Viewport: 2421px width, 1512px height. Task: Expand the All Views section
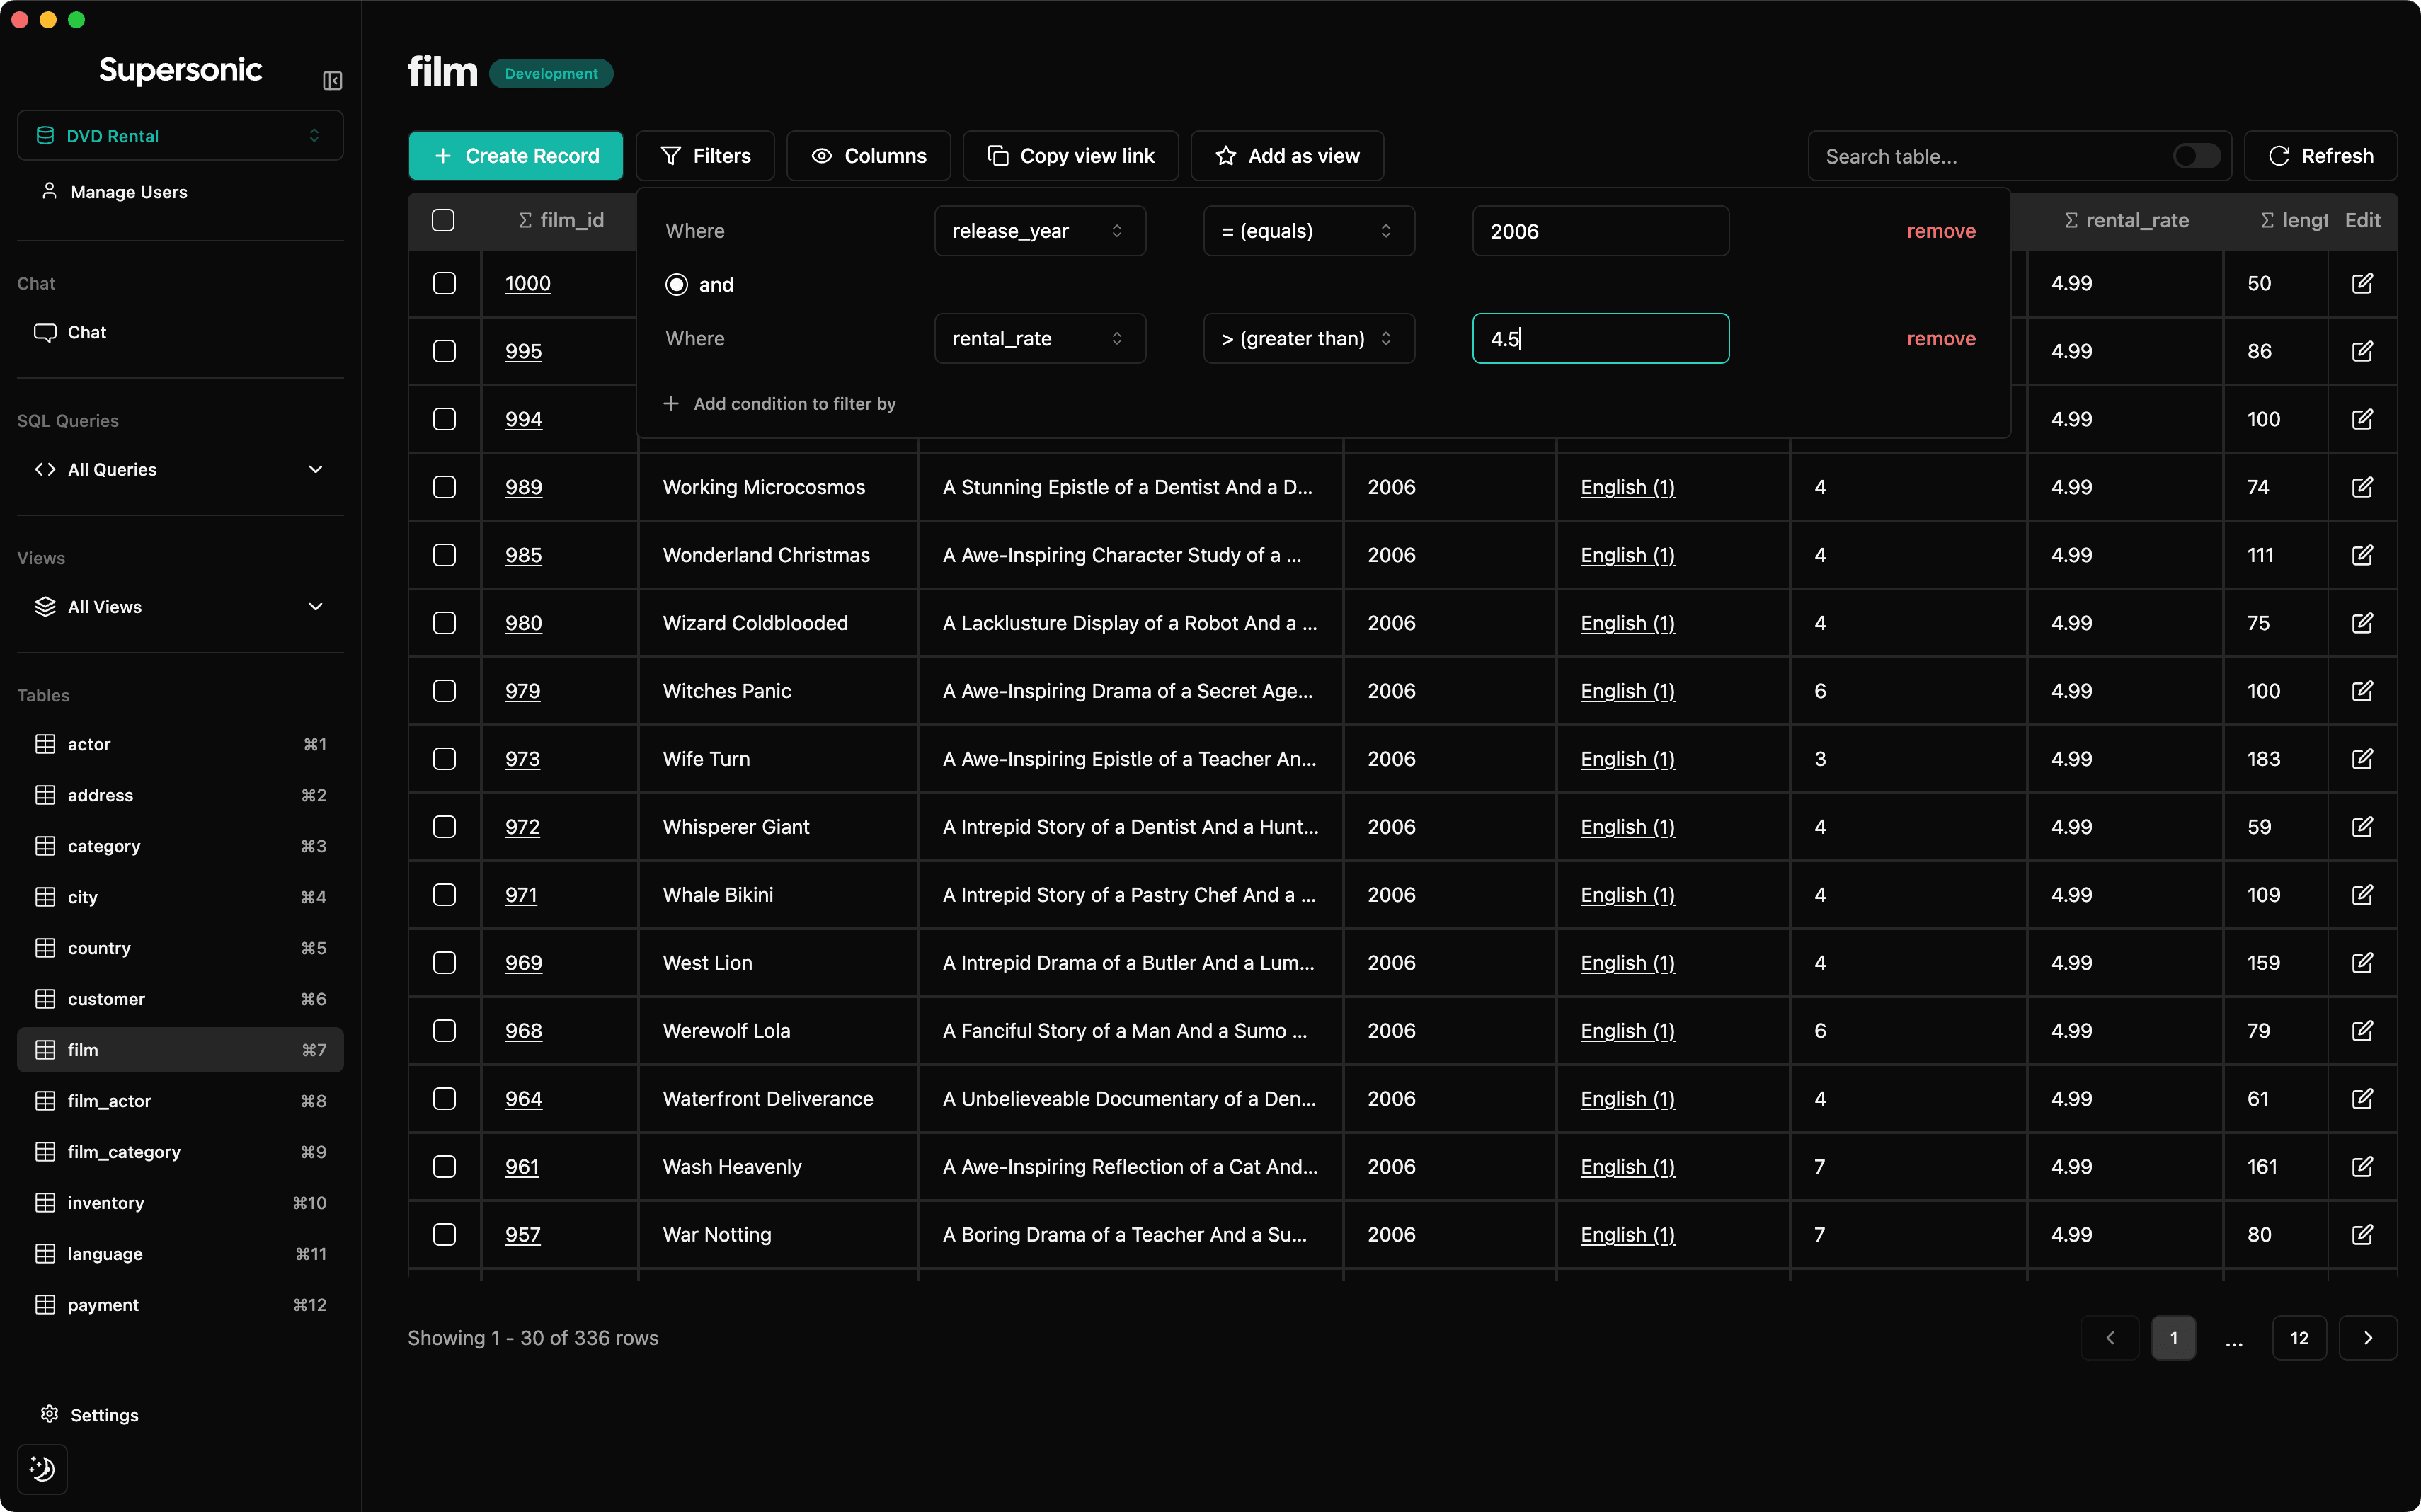pyautogui.click(x=180, y=607)
